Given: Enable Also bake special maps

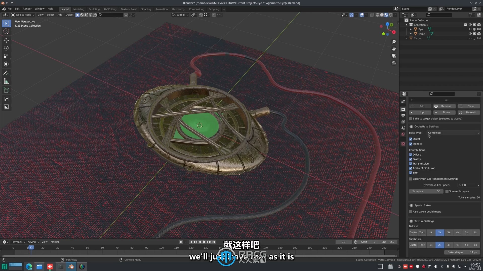Looking at the screenshot, I should (411, 212).
